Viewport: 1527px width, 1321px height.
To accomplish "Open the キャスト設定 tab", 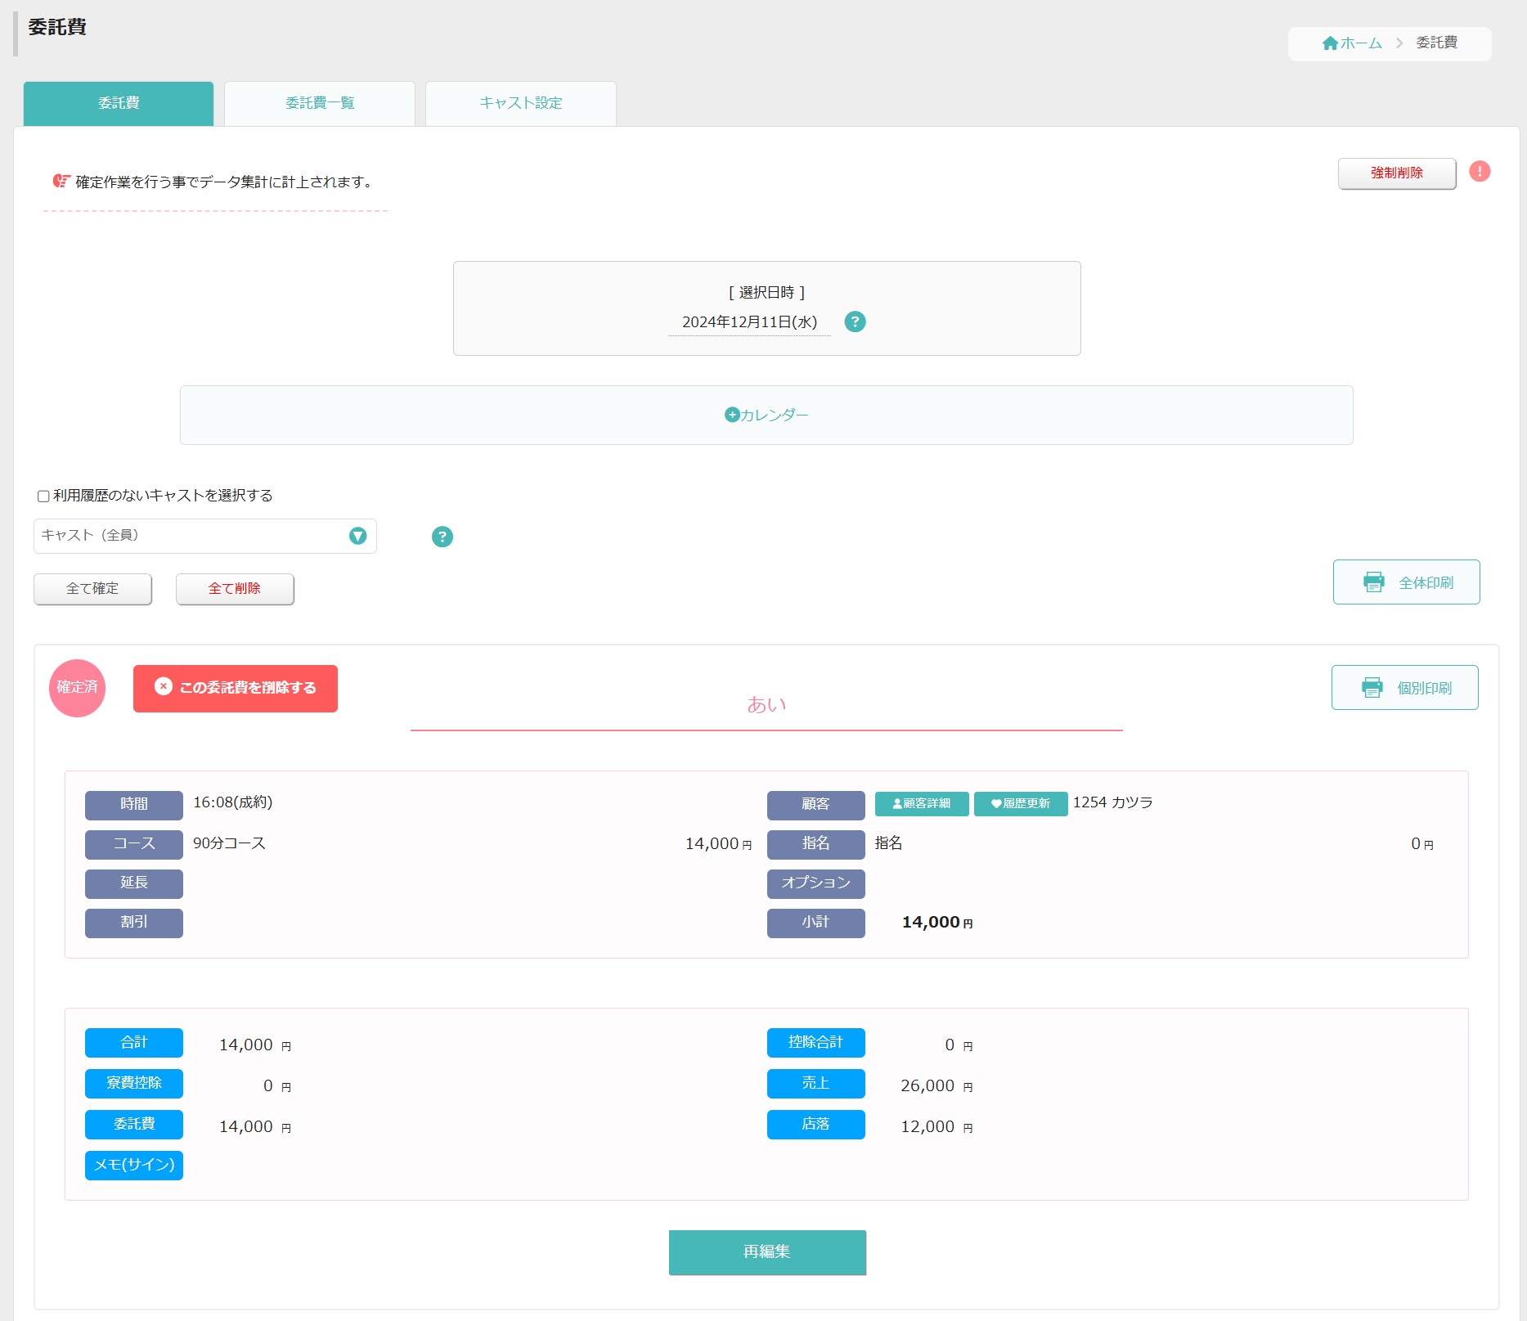I will [521, 103].
